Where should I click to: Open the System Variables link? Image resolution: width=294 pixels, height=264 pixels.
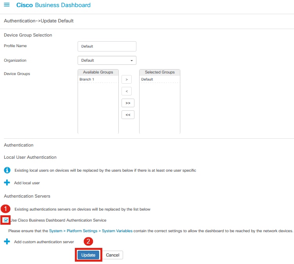[117, 231]
